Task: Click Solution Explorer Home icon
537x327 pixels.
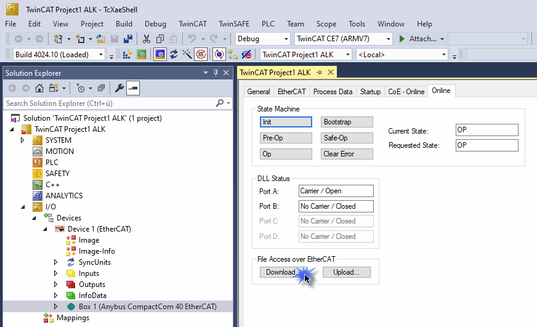Action: [x=39, y=88]
